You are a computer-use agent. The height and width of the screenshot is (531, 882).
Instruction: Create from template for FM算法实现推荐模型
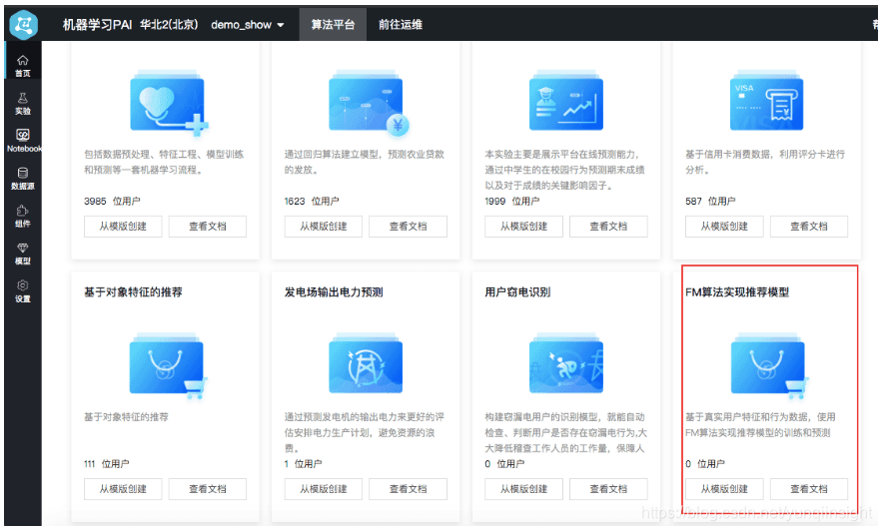pyautogui.click(x=724, y=489)
